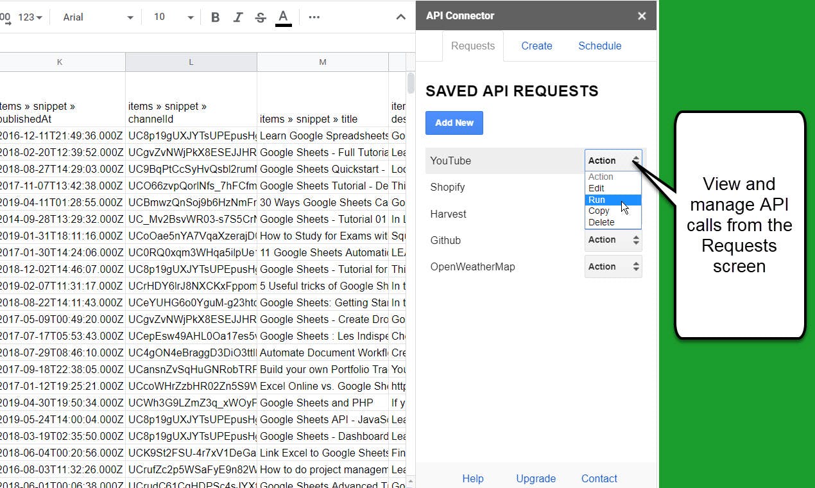Select the Requests tab
Viewport: 815px width, 488px height.
coord(473,46)
